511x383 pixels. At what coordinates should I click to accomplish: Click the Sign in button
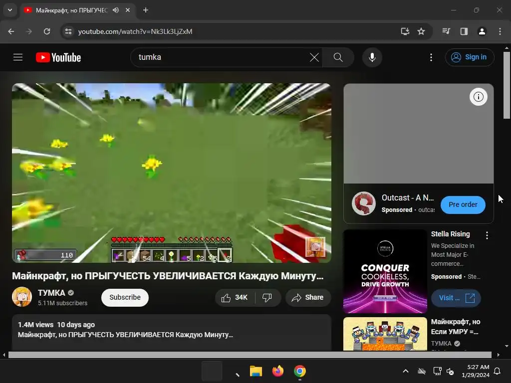[470, 57]
